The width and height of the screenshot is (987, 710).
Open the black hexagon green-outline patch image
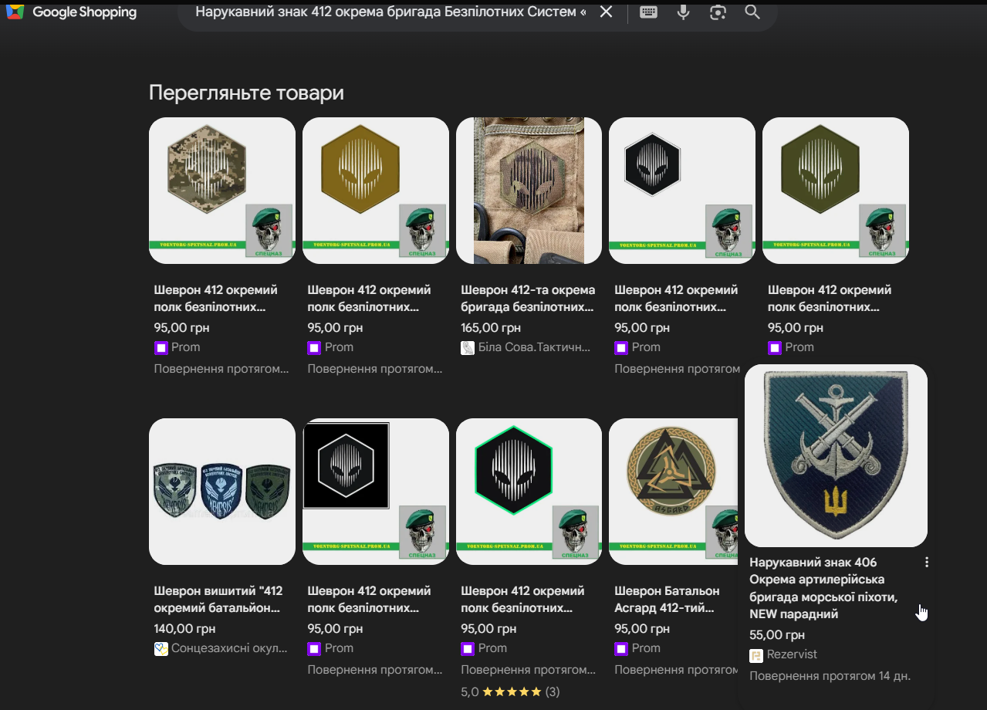(529, 492)
